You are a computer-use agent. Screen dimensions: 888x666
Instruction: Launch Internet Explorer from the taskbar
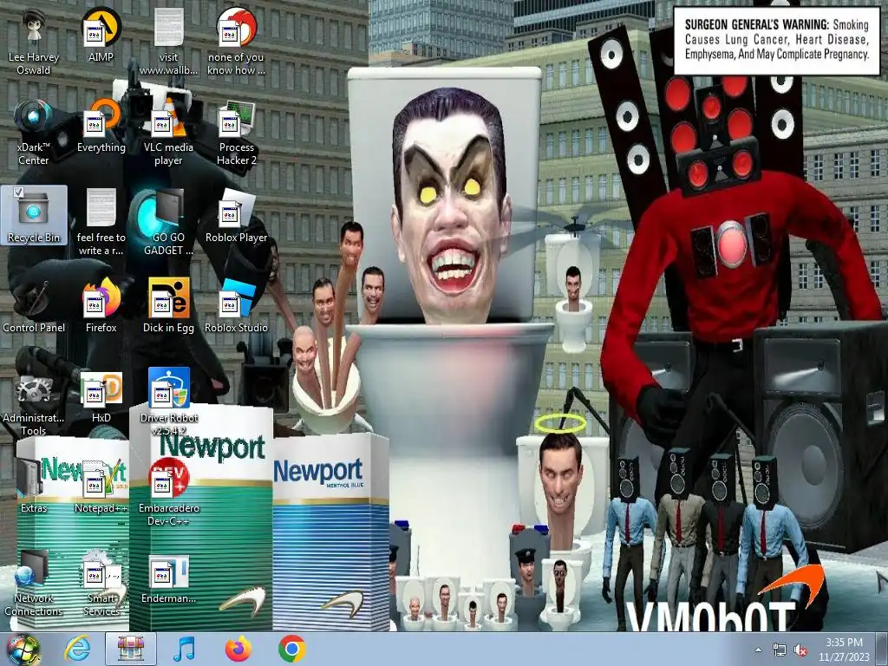click(77, 649)
